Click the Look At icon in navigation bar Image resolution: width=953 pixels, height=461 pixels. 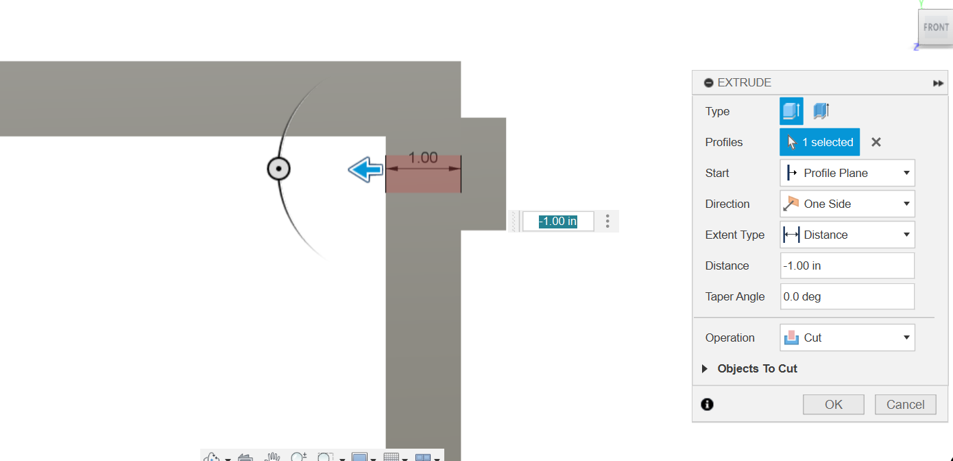(x=245, y=458)
